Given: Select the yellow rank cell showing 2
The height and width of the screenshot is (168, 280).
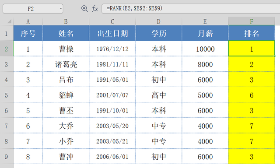Looking at the screenshot, I should tap(252, 64).
